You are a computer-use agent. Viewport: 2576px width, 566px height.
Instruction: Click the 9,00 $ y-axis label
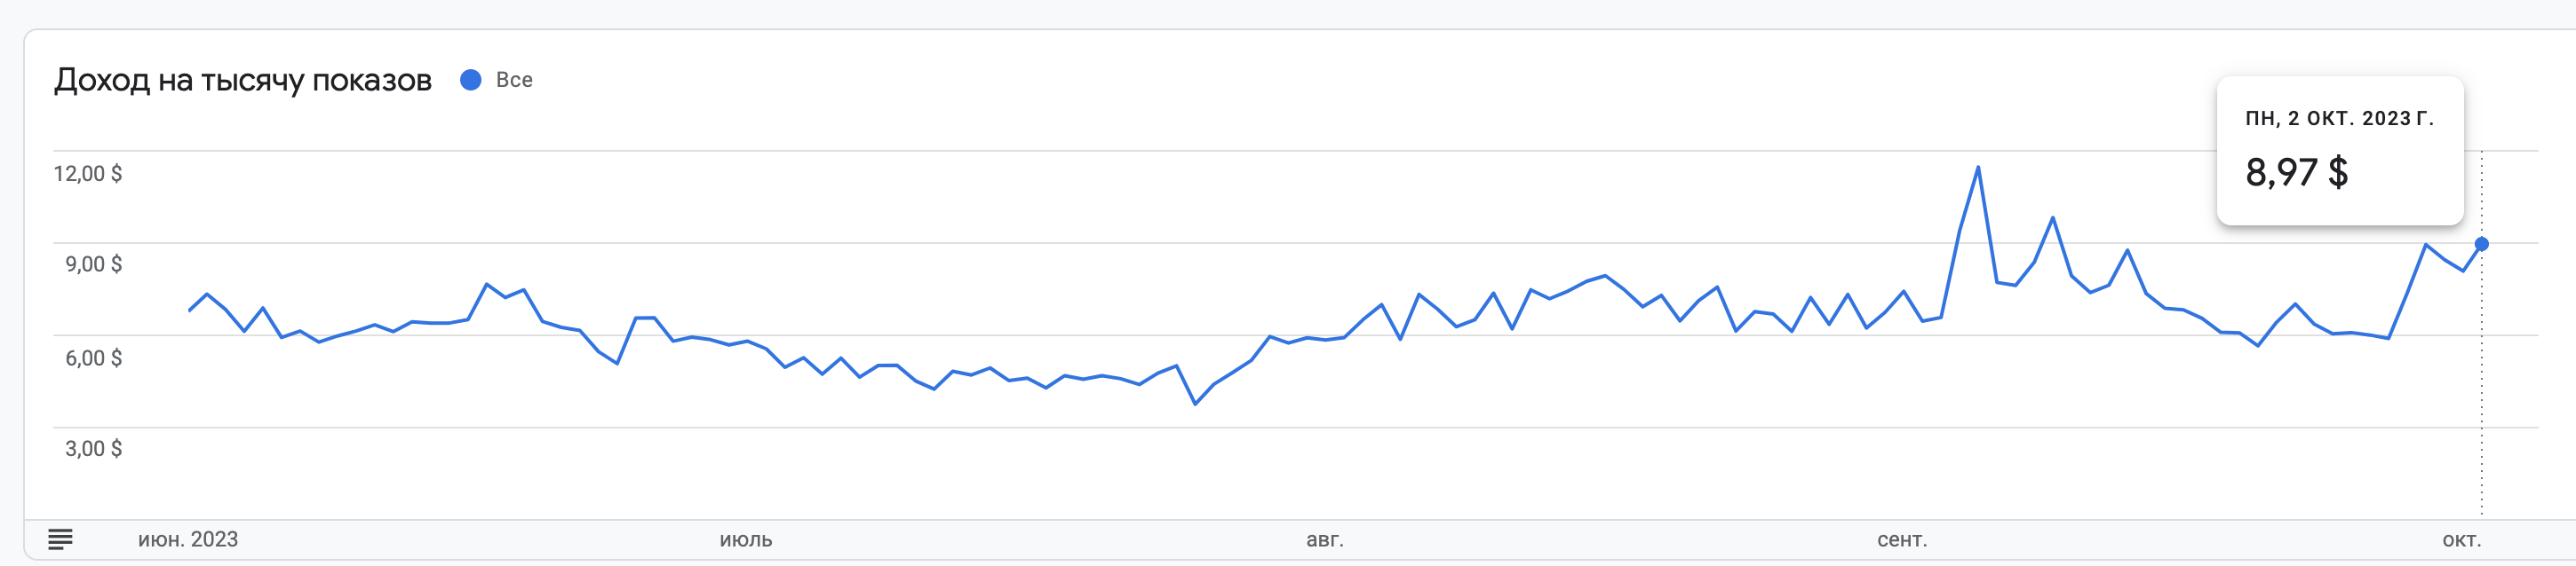(93, 264)
